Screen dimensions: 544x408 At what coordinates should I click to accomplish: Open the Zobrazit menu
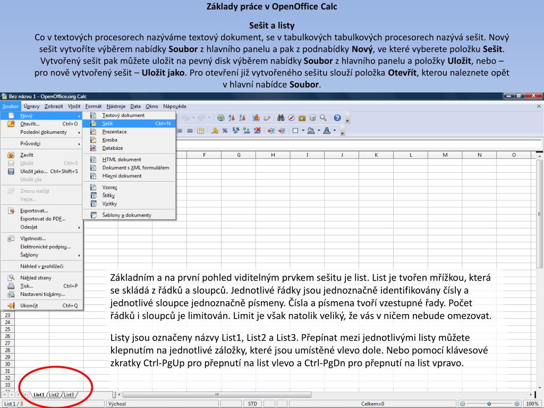pos(54,106)
